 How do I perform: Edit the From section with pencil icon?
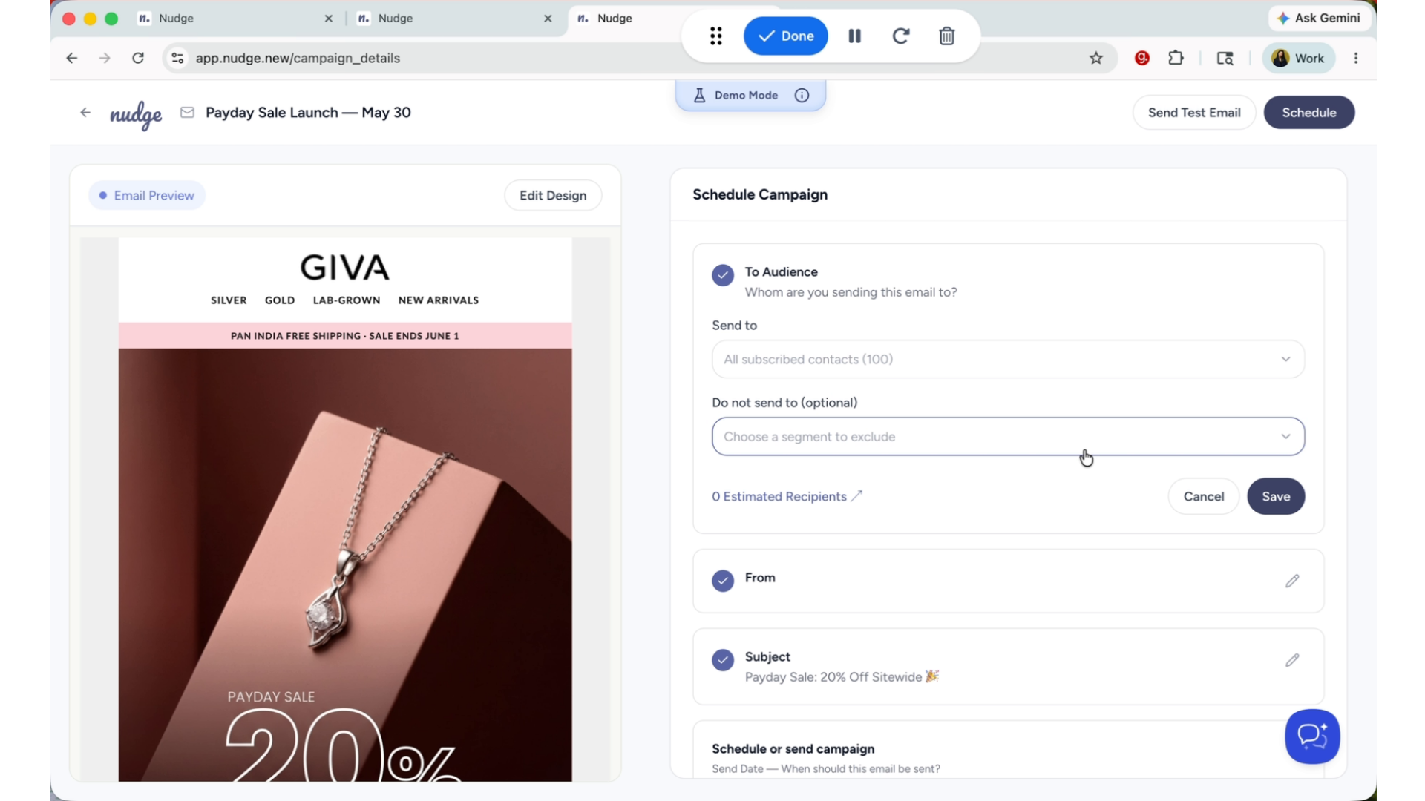(1292, 581)
